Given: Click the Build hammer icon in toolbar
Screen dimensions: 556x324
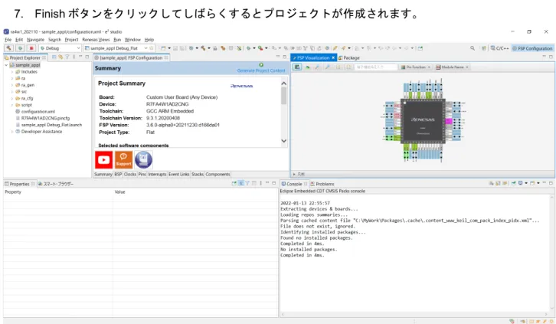Looking at the screenshot, I should click(9, 48).
